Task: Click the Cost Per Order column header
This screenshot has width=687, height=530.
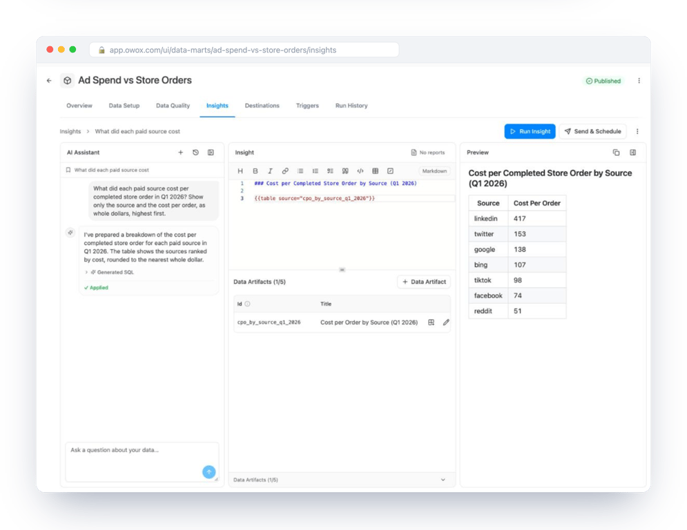Action: (x=536, y=204)
